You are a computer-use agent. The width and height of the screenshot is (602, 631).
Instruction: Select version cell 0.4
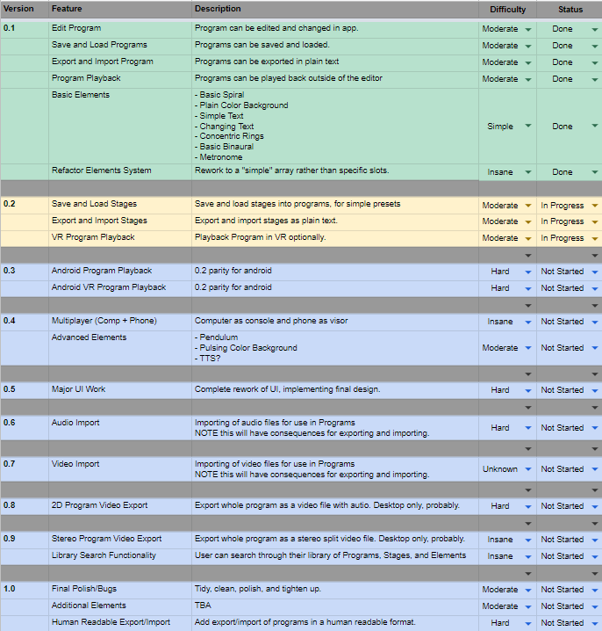(x=25, y=322)
